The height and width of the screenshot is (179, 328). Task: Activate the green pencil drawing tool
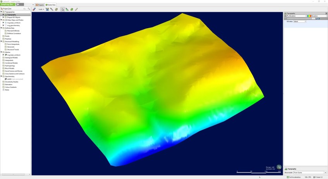[67, 9]
